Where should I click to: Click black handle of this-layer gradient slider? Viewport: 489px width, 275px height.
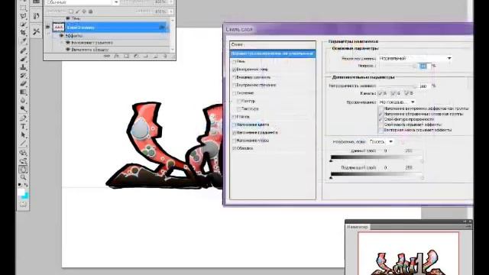coord(331,160)
